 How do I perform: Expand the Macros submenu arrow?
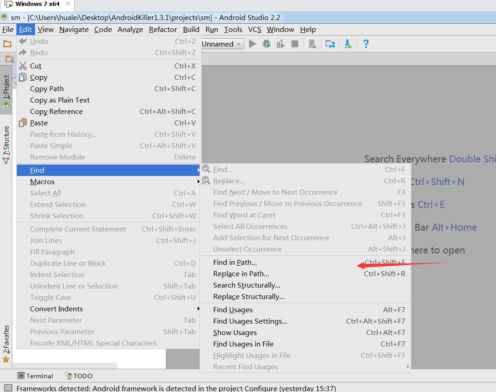click(198, 181)
